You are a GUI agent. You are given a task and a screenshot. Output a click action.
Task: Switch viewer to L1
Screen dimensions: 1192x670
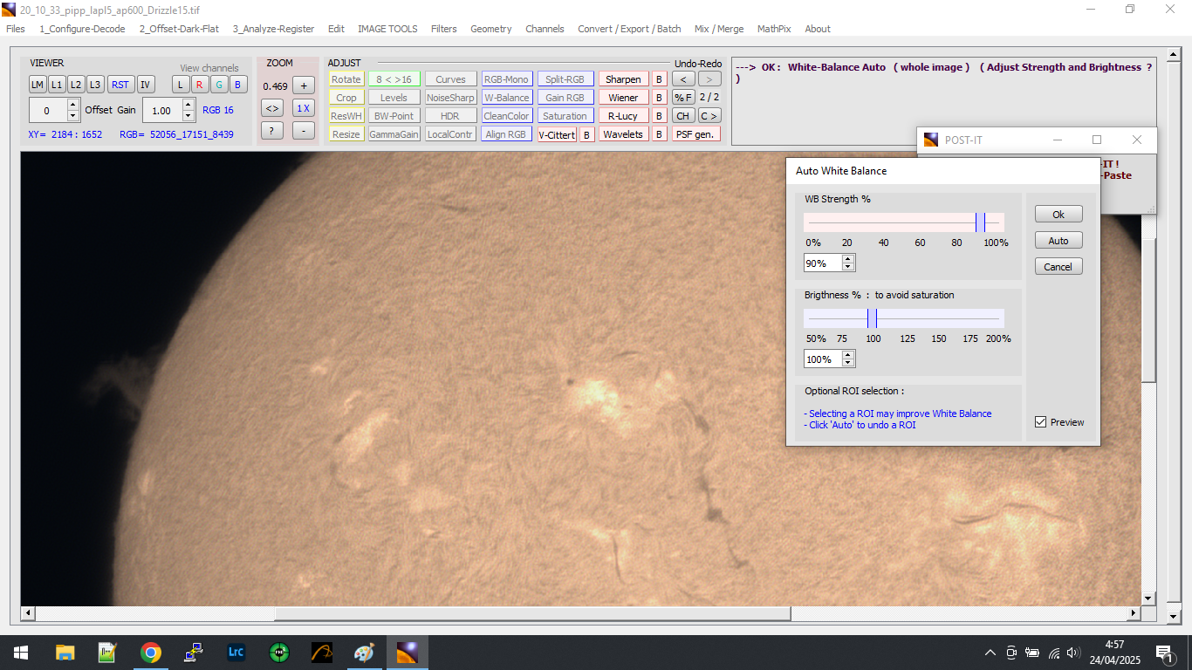(57, 85)
